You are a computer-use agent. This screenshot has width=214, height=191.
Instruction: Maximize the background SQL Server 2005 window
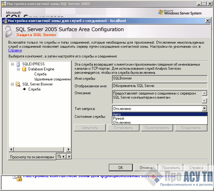[204, 4]
